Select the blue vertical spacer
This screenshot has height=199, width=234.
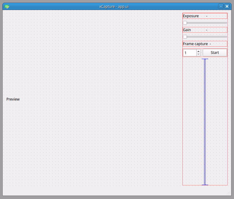tap(205, 121)
